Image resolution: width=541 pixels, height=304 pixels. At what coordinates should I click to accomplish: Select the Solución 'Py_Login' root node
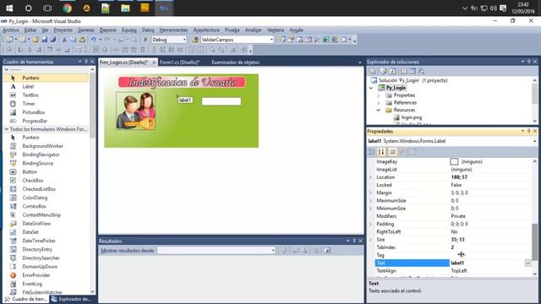tap(413, 80)
